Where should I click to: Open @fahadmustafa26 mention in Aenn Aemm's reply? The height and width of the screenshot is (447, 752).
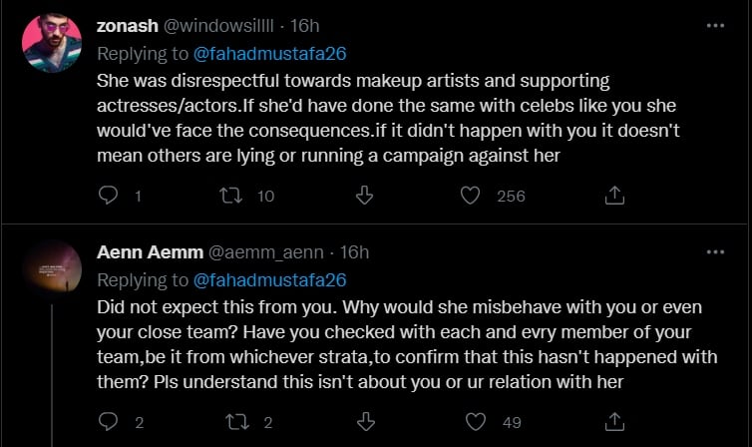(x=268, y=280)
